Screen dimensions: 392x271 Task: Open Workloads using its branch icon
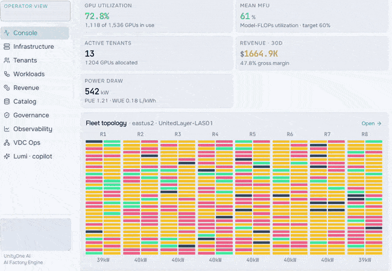(7, 74)
